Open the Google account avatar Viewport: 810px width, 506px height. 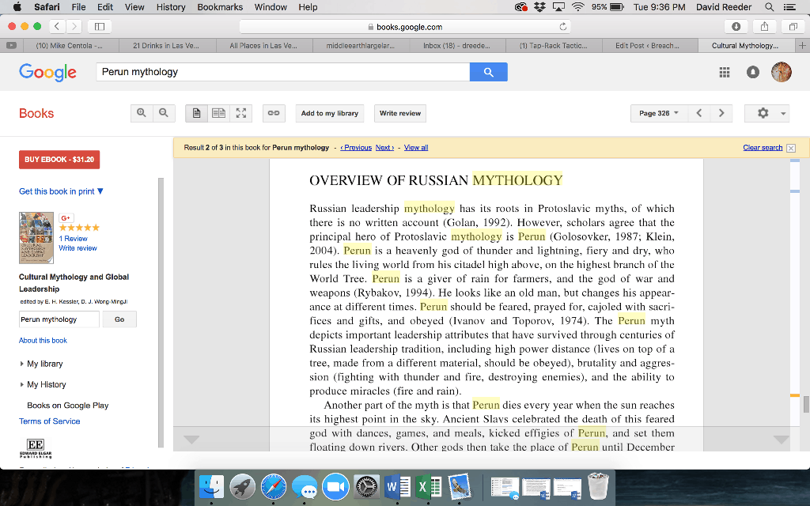tap(781, 72)
